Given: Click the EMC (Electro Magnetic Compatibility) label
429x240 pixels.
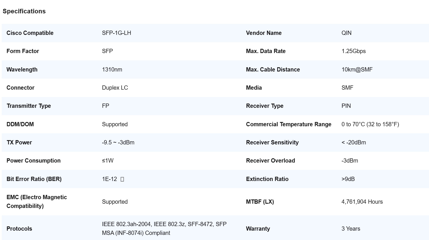Looking at the screenshot, I should click(37, 201).
